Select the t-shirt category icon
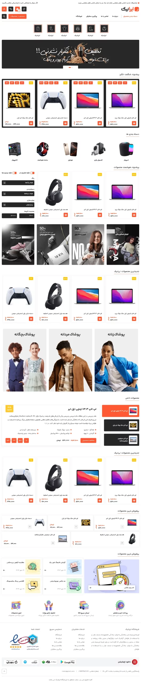The height and width of the screenshot is (684, 141). pos(64,28)
